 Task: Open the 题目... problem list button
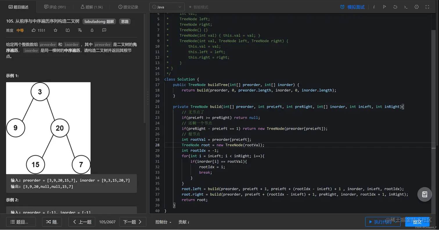tap(21, 222)
